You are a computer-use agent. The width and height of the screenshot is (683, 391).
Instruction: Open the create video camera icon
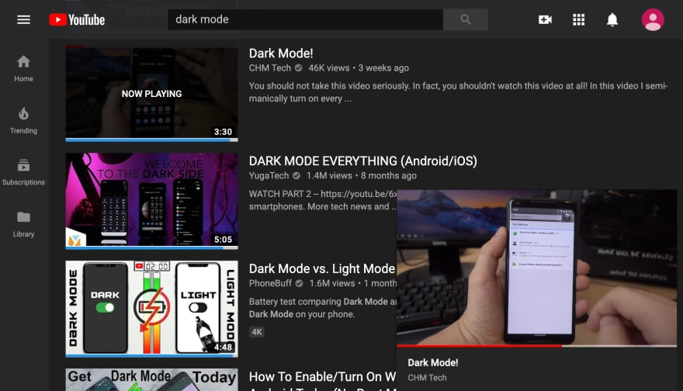coord(545,19)
